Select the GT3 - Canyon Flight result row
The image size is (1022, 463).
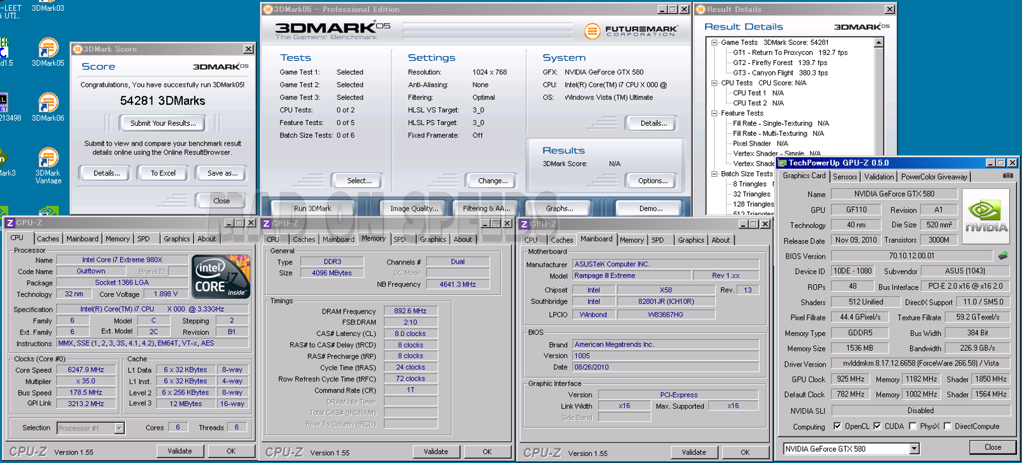(x=780, y=73)
